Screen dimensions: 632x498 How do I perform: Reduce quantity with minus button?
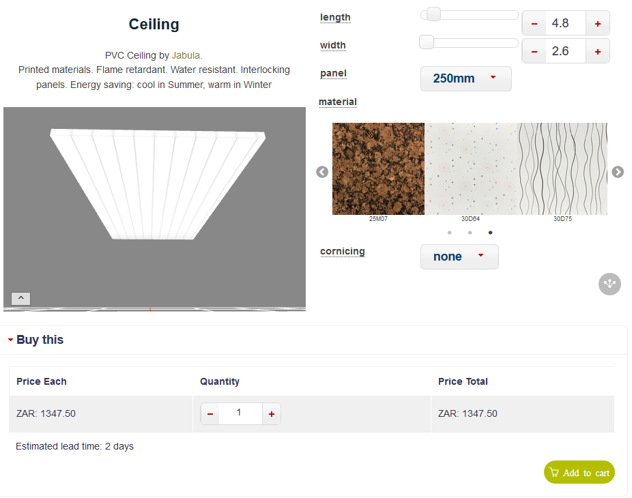[x=210, y=414]
